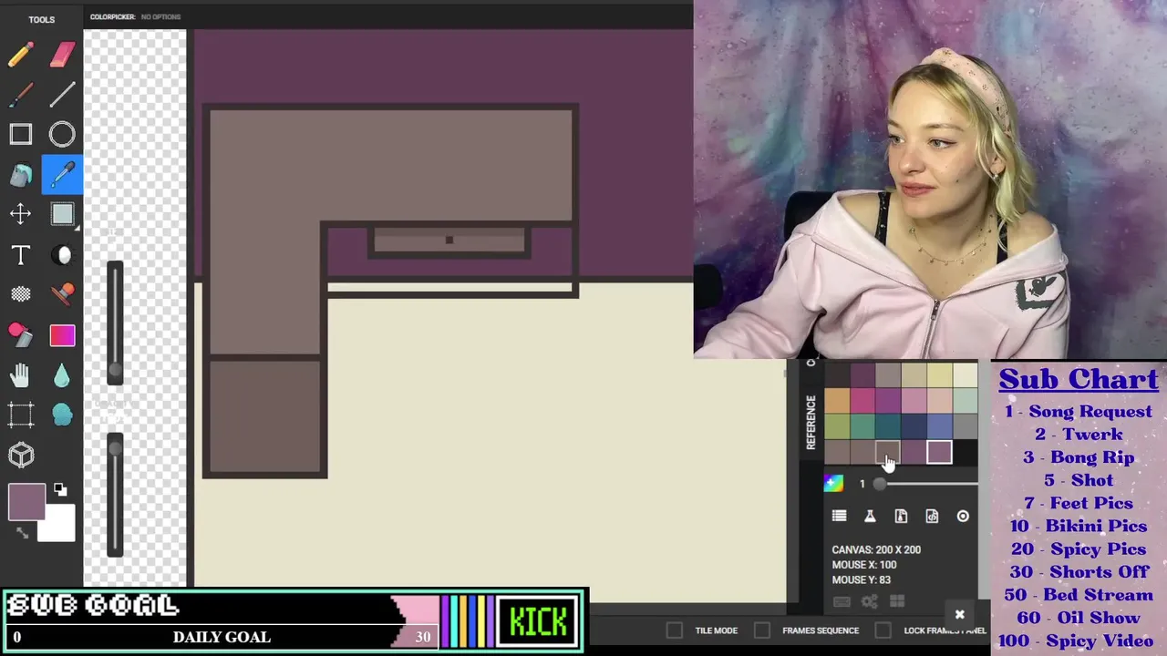
Task: Pick the navy blue palette swatch
Action: (x=914, y=426)
